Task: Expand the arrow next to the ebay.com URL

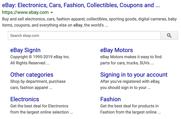Action: click(52, 12)
